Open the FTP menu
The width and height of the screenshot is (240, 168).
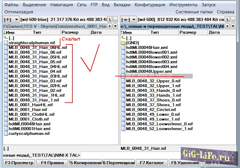pyautogui.click(x=94, y=5)
